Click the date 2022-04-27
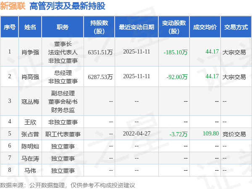 click(x=136, y=133)
